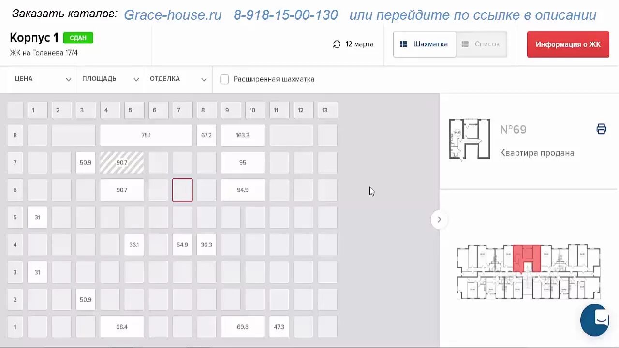Viewport: 619px width, 348px height.
Task: Switch to Список view
Action: point(481,44)
